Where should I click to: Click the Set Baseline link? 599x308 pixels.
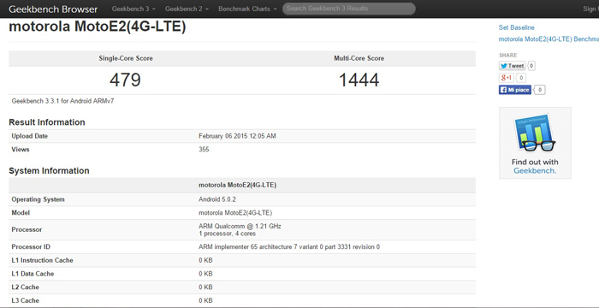point(516,27)
